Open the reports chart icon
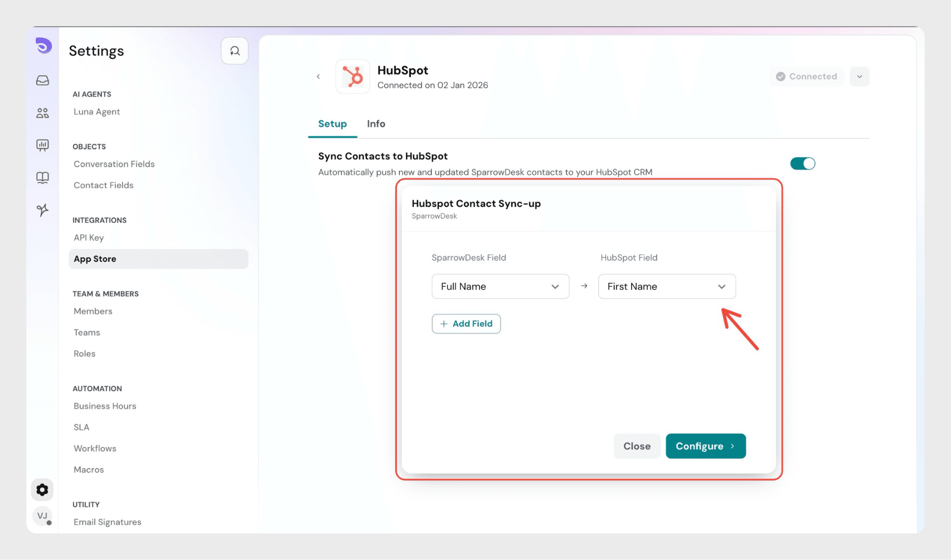 42,145
